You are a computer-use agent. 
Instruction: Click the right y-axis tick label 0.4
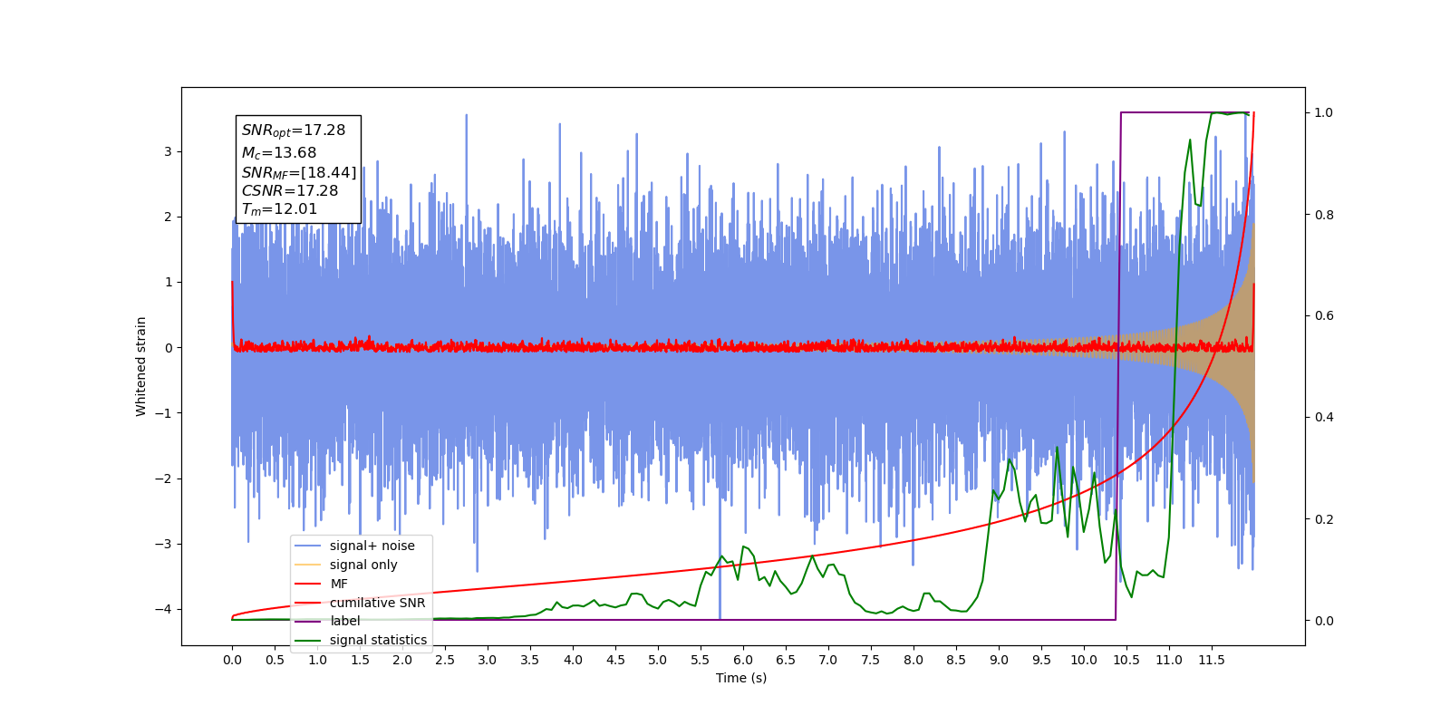[1324, 417]
